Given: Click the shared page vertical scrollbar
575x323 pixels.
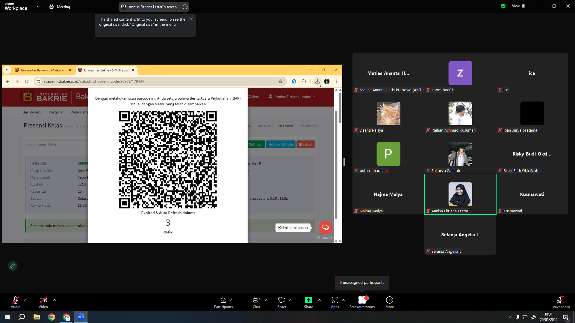Looking at the screenshot, I should point(340,108).
